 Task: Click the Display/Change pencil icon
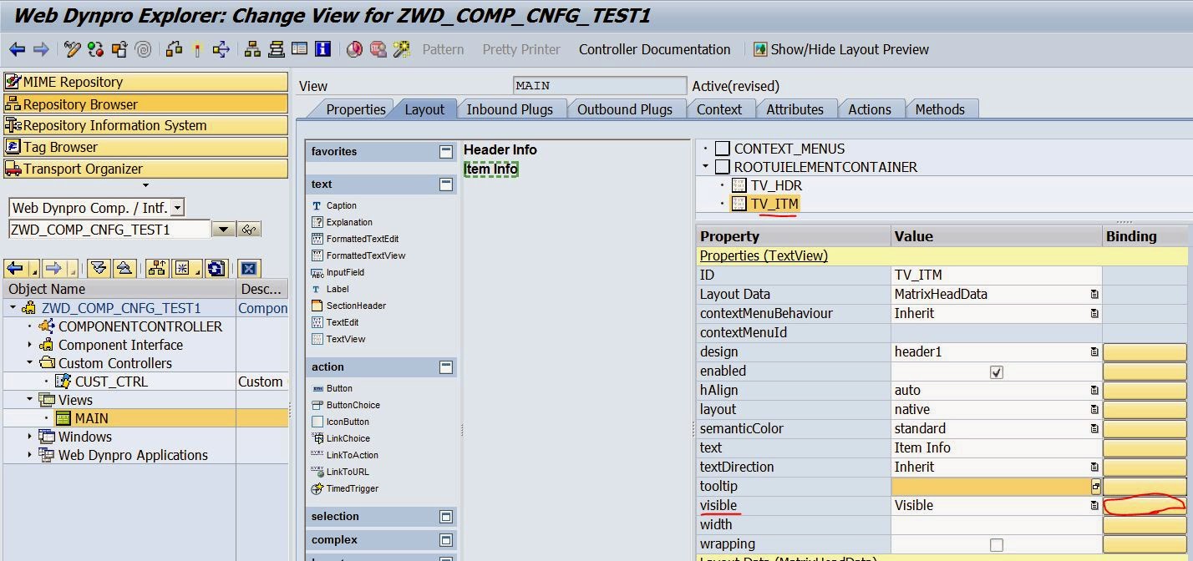tap(73, 50)
